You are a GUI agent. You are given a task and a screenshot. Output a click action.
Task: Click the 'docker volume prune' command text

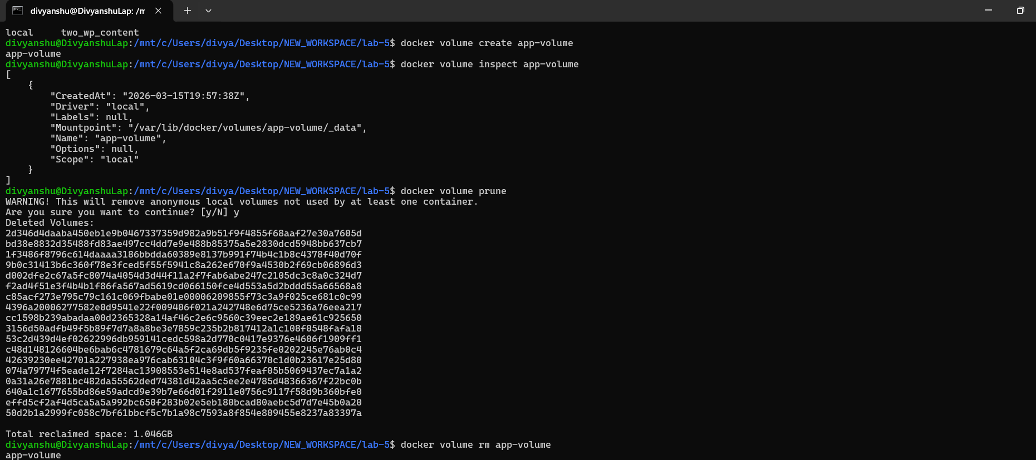(453, 191)
